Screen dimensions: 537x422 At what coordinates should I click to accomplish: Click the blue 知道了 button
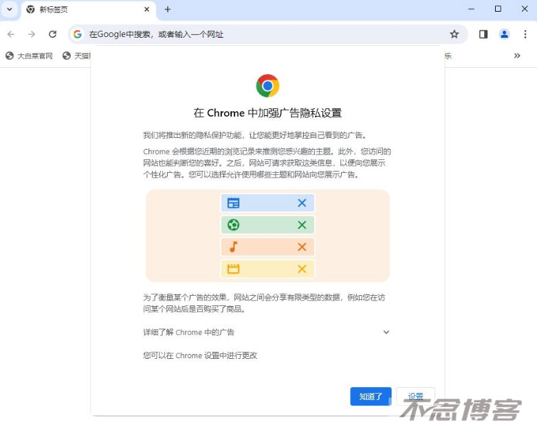(x=371, y=397)
